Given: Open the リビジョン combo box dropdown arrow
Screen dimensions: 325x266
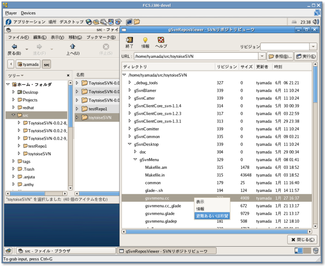Looking at the screenshot, I should [x=313, y=46].
